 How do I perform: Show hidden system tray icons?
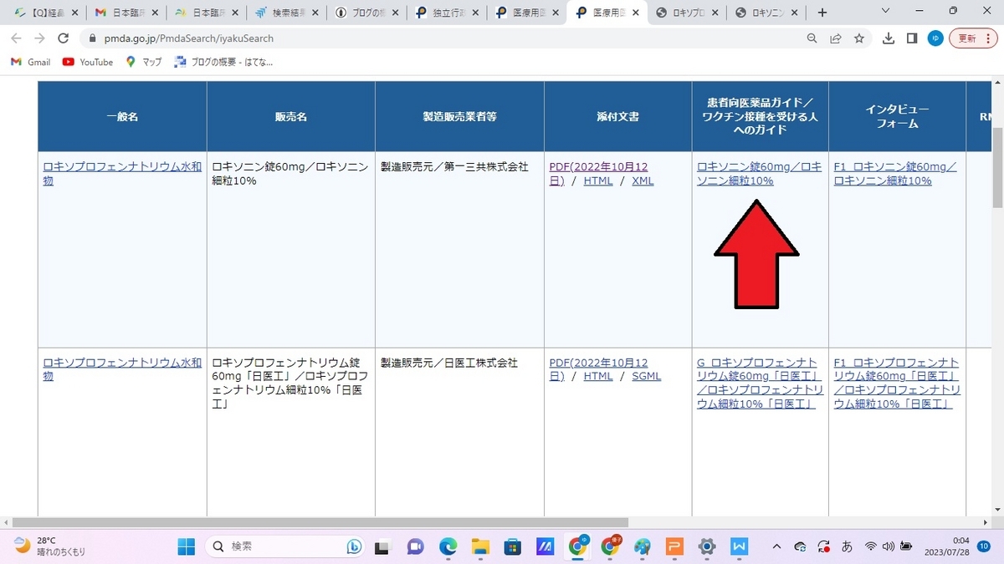[776, 546]
